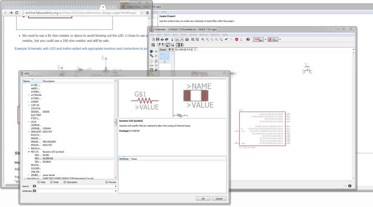Image resolution: width=373 pixels, height=207 pixels.
Task: Open the browser hamburger menu
Action: click(148, 12)
